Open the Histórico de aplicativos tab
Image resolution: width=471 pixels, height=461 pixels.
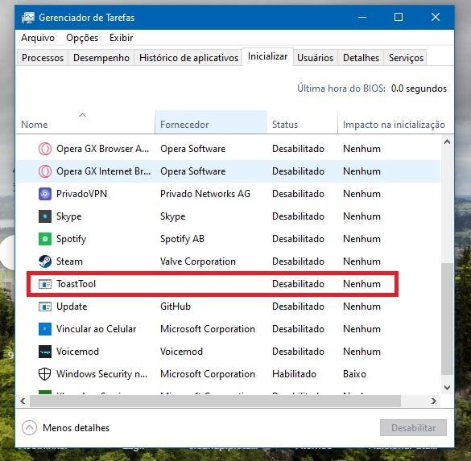coord(188,58)
